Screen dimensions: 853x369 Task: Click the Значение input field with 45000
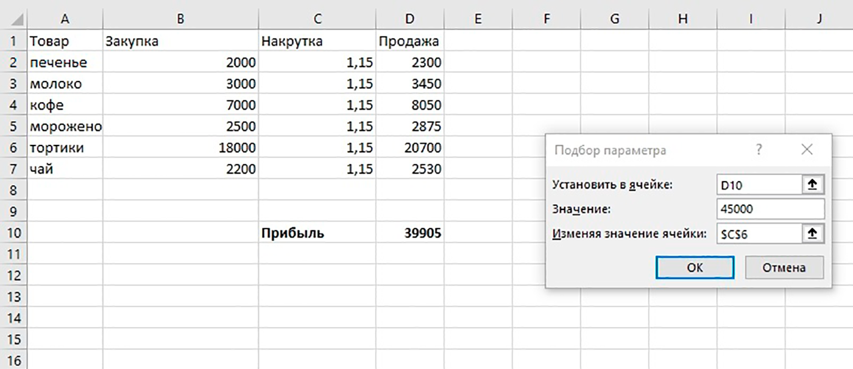(770, 209)
